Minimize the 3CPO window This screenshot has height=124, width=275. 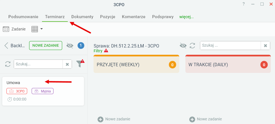pos(253,4)
